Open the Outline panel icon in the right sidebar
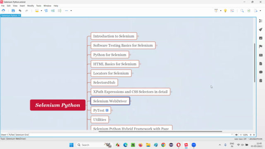The height and width of the screenshot is (149, 265). (x=260, y=21)
